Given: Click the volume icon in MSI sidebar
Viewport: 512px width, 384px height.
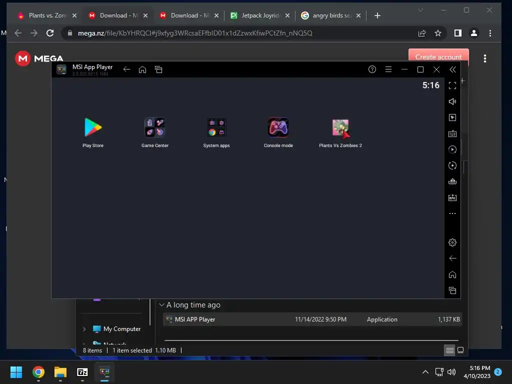Looking at the screenshot, I should 452,101.
